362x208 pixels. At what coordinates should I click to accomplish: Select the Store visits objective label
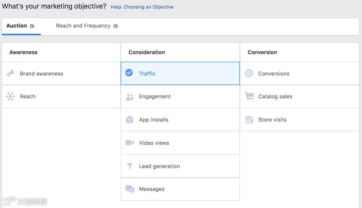pyautogui.click(x=272, y=120)
